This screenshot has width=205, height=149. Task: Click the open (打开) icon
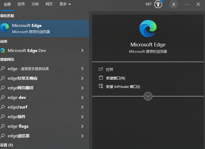click(x=101, y=69)
